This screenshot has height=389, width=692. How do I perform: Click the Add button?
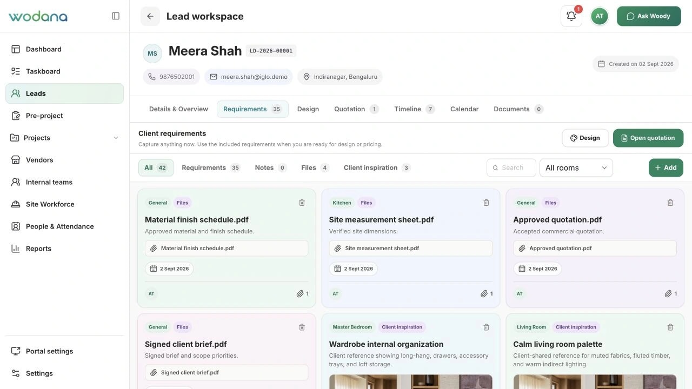click(666, 168)
